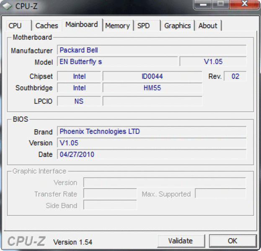Show the Graphics tab
The image size is (261, 251).
click(x=178, y=26)
